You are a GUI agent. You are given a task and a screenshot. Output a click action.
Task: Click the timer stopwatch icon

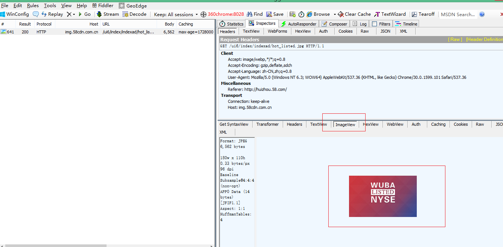[x=302, y=14]
